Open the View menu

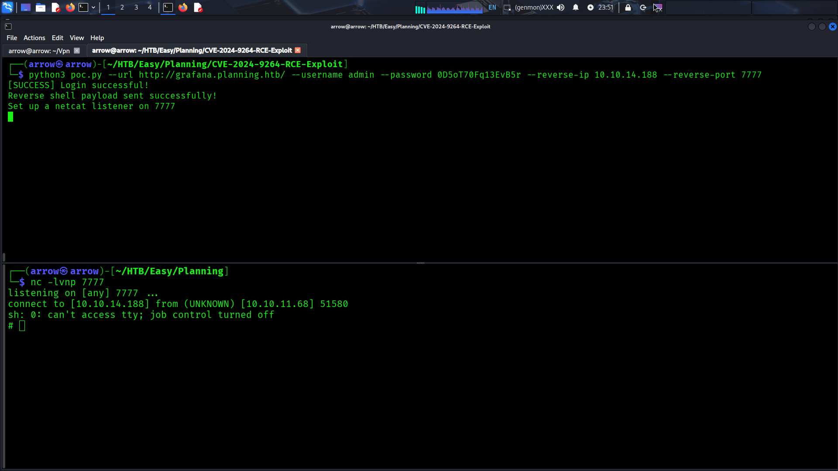[x=76, y=38]
